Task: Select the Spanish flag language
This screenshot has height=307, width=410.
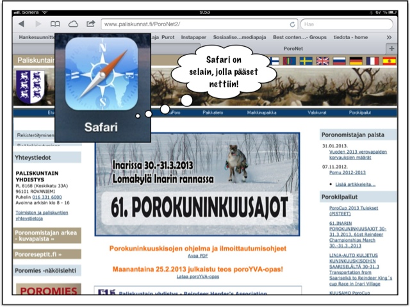Action: (x=389, y=61)
